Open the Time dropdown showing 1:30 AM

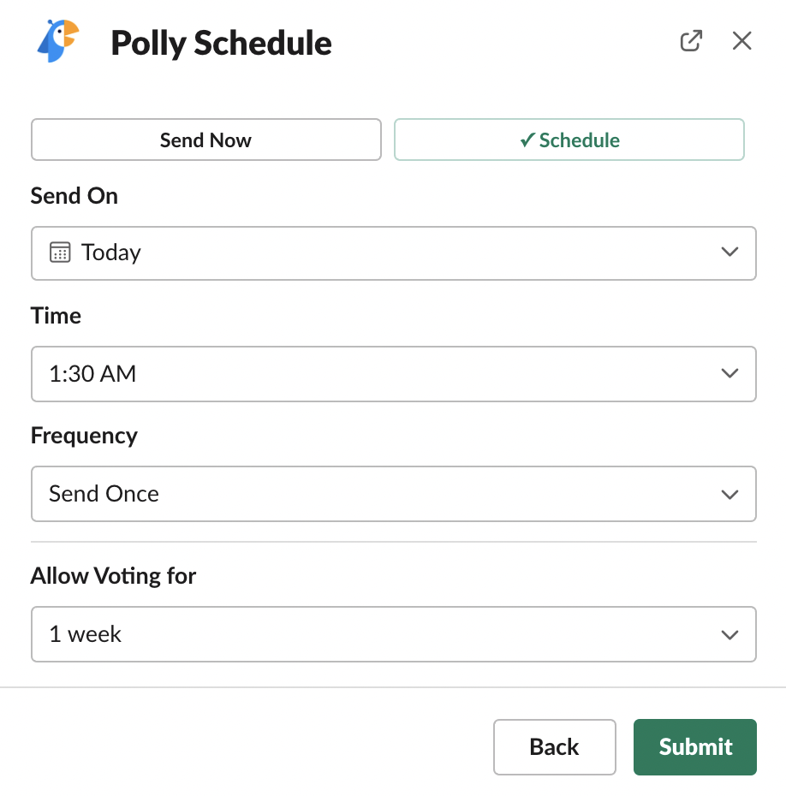coord(394,373)
